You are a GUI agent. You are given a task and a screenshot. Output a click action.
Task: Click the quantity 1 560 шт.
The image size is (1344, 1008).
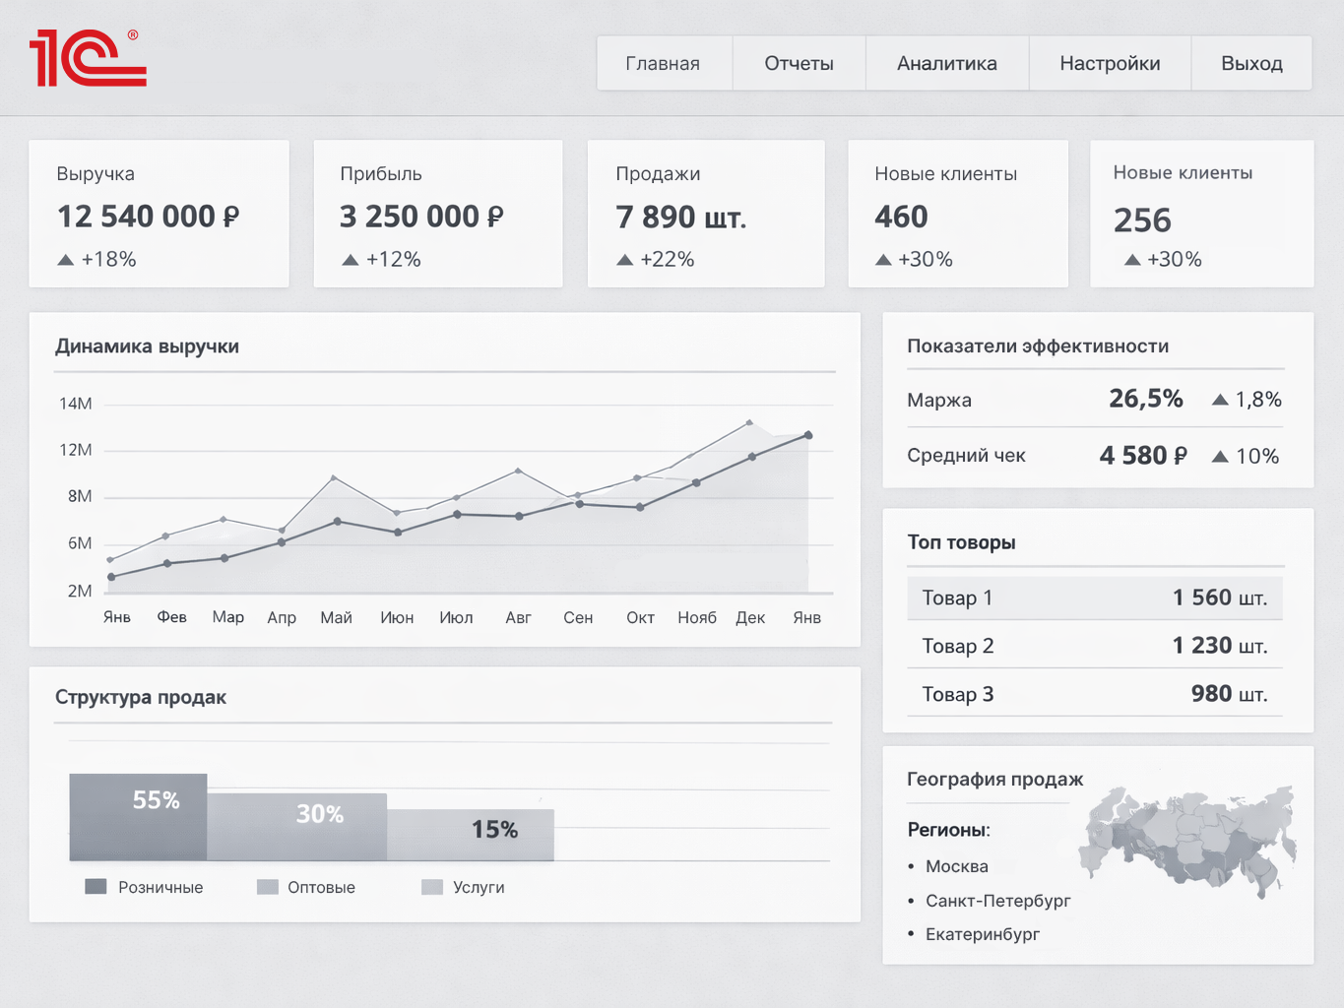(1220, 598)
